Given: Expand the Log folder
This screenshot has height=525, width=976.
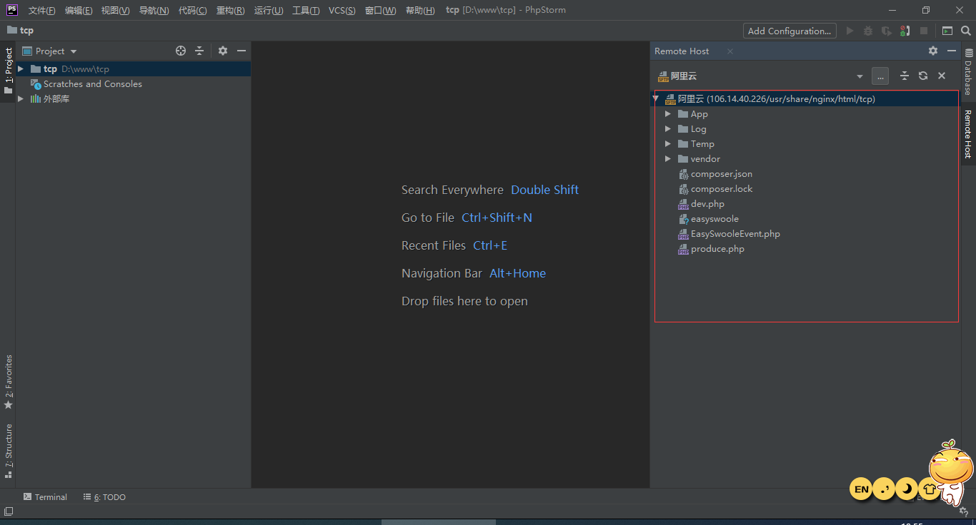Looking at the screenshot, I should tap(668, 128).
